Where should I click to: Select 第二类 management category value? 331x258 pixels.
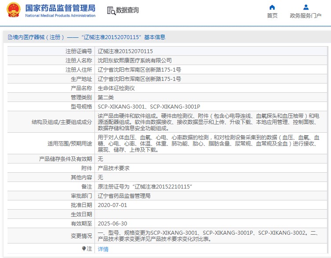[106, 98]
